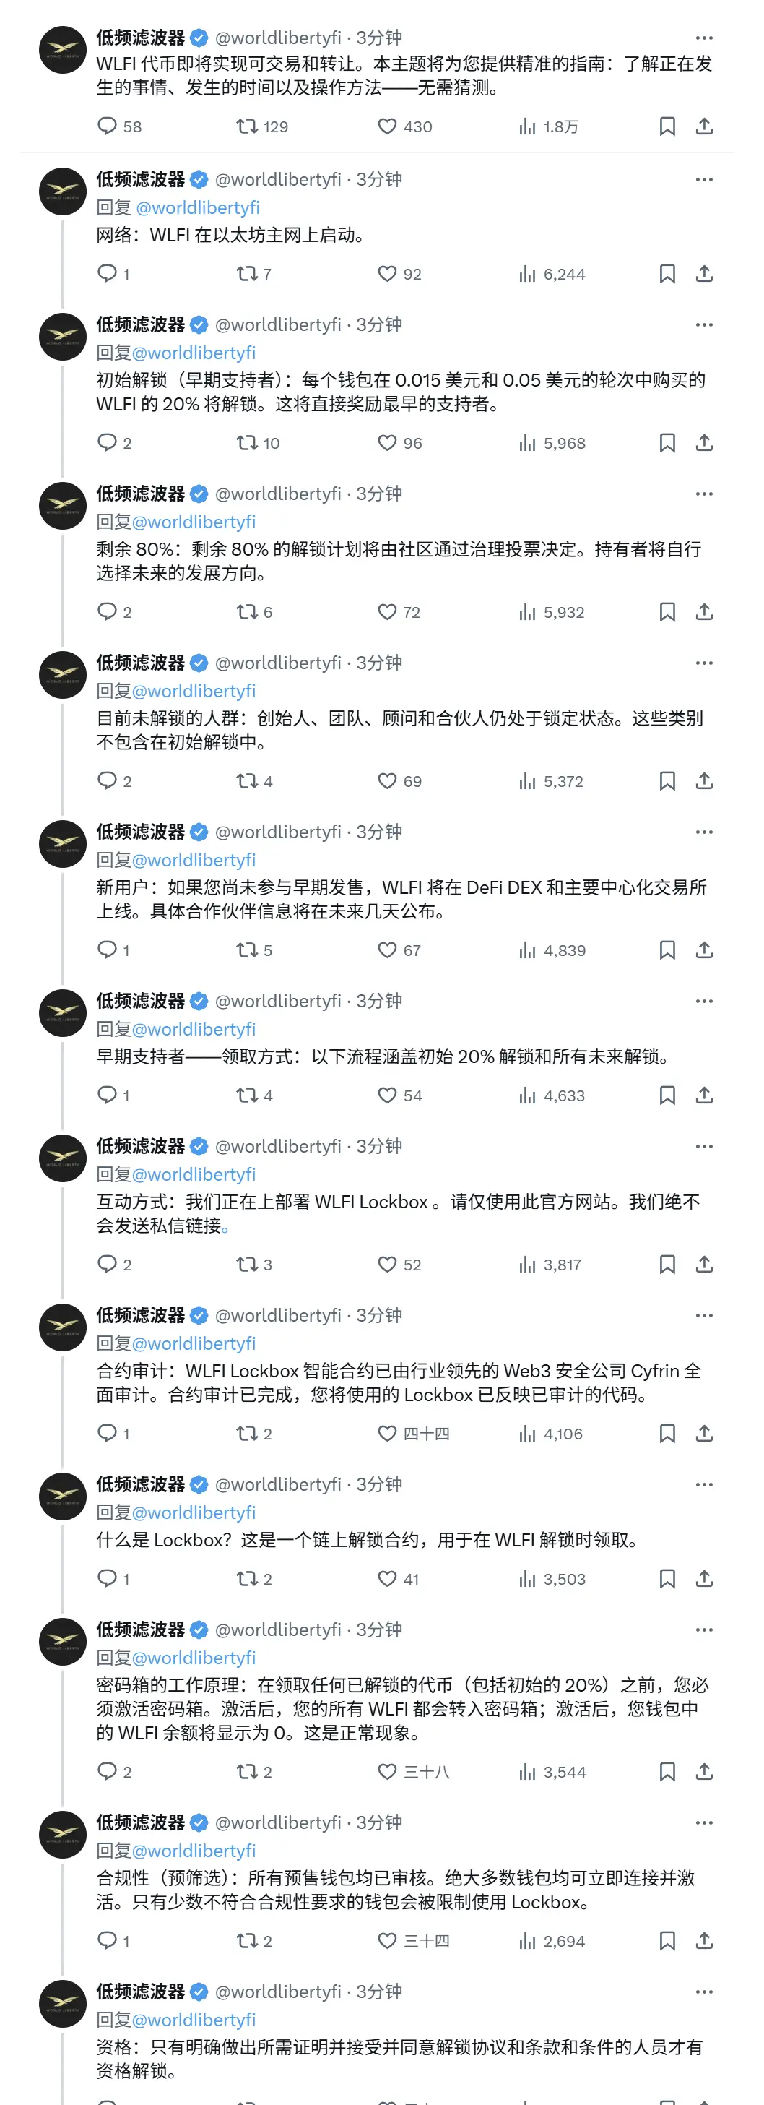The height and width of the screenshot is (2105, 764).
Task: Like the Lockbox explanation tweet with 41 likes
Action: pyautogui.click(x=399, y=1579)
